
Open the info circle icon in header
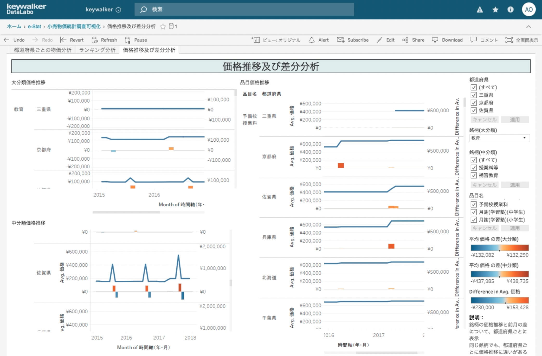click(510, 10)
